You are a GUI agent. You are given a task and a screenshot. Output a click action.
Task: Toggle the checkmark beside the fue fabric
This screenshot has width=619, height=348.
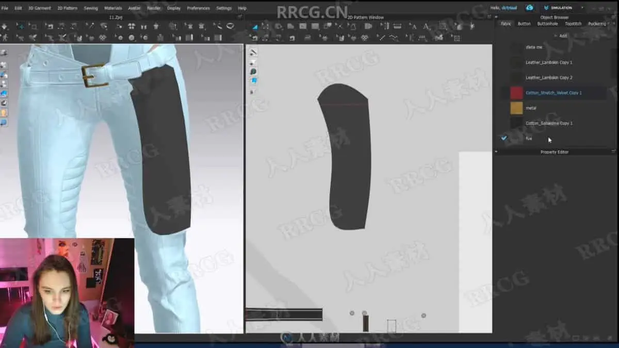[x=504, y=138]
